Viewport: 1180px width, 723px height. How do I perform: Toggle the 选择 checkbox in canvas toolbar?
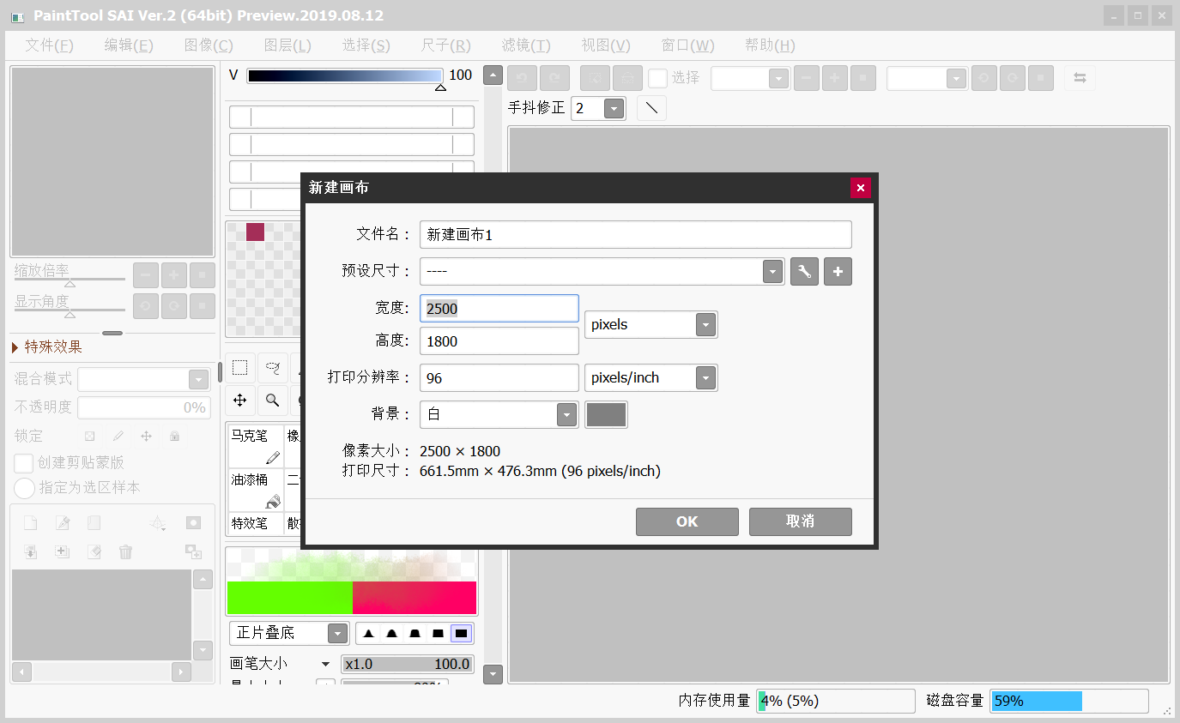coord(657,78)
